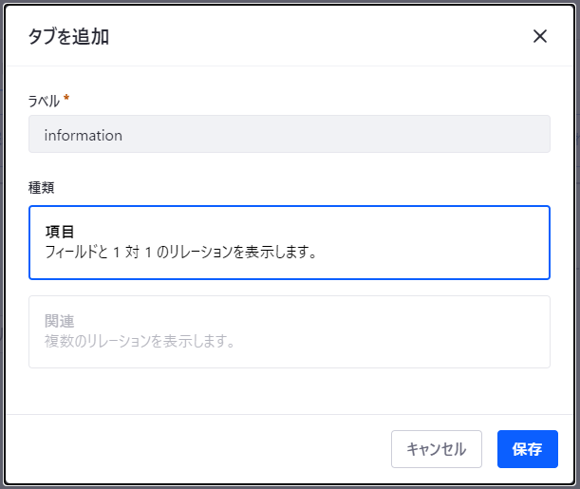The width and height of the screenshot is (580, 489).
Task: Click description "複数のリレーションを表示します。"
Action: 140,341
